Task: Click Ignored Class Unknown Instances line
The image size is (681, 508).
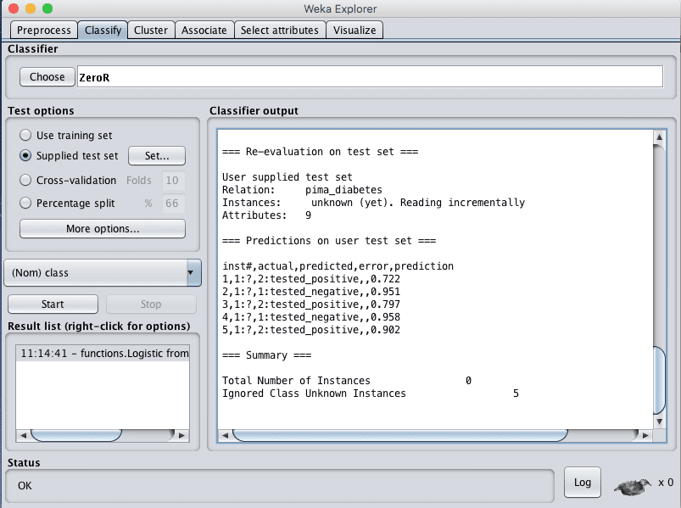Action: pyautogui.click(x=370, y=394)
